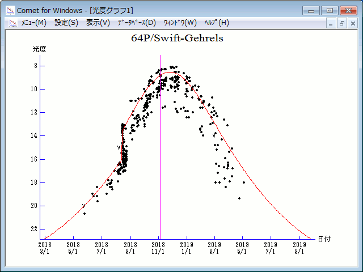Open the メニュー(M) menu

[34, 23]
